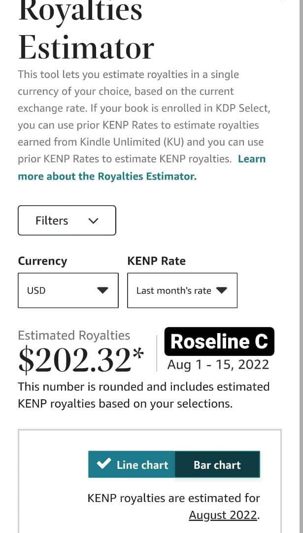
Task: Click the Estimated Royalties label text
Action: [74, 336]
